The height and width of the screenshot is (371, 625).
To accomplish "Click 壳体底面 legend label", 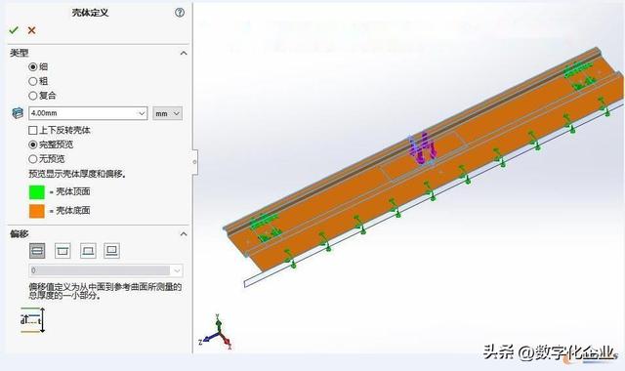I will (72, 211).
